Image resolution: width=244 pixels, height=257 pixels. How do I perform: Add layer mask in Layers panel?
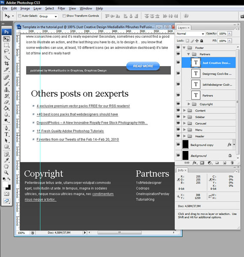point(202,163)
